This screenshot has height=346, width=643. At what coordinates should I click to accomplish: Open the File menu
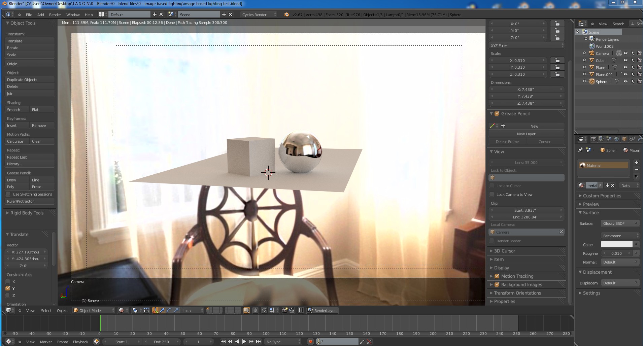click(29, 15)
